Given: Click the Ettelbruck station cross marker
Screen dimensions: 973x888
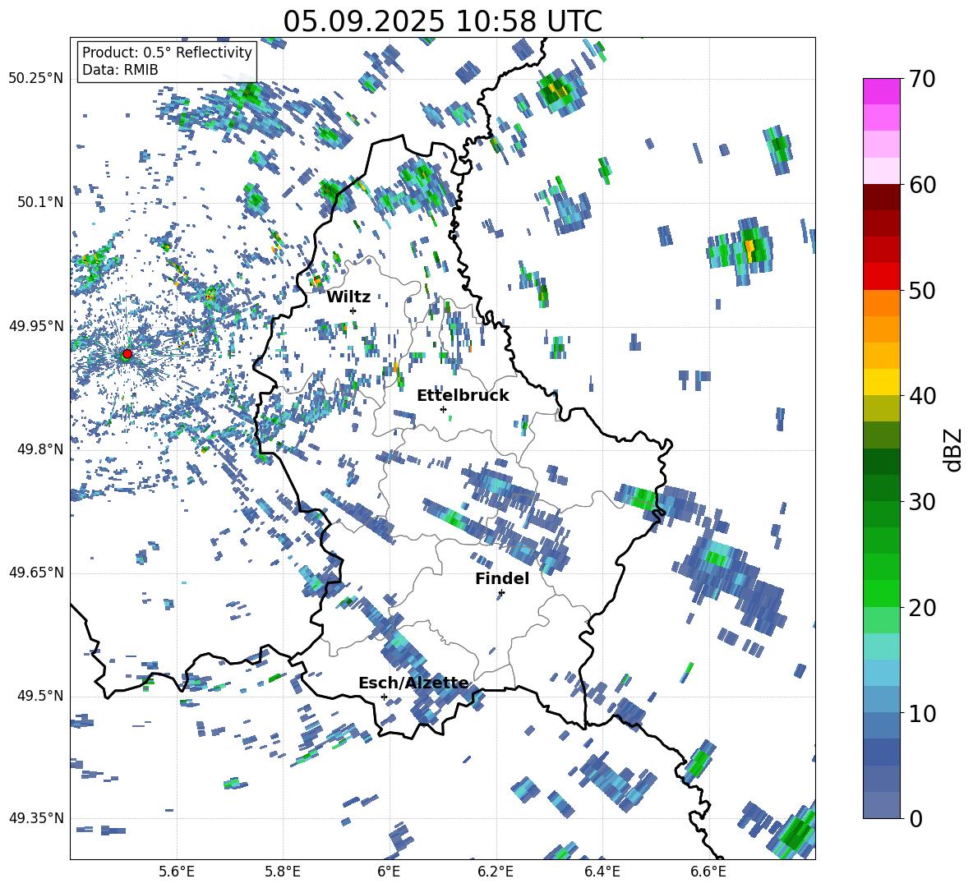Looking at the screenshot, I should click(443, 409).
